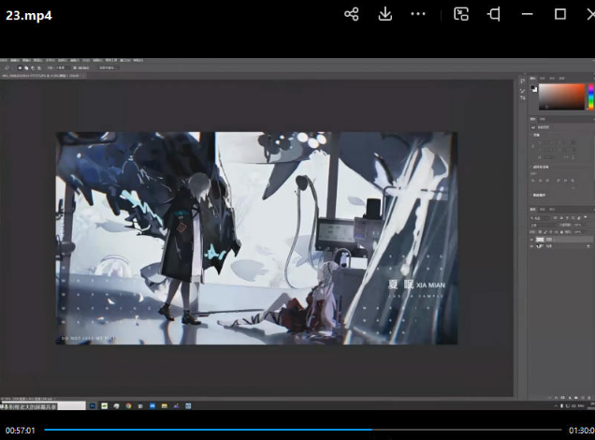Toggle lock image pixels brush icon

point(545,232)
